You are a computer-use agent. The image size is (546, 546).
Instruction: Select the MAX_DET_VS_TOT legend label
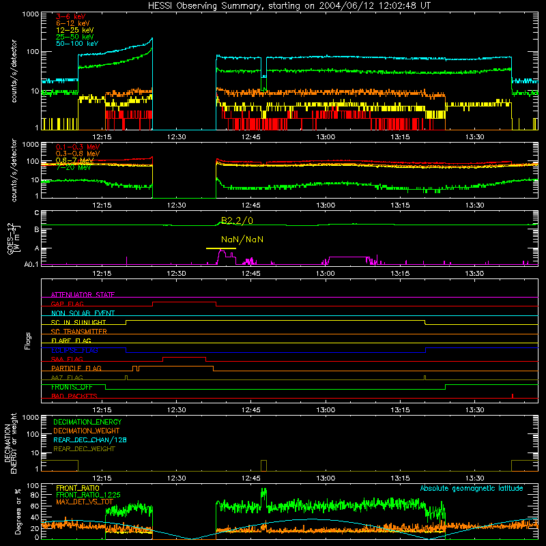tap(85, 502)
